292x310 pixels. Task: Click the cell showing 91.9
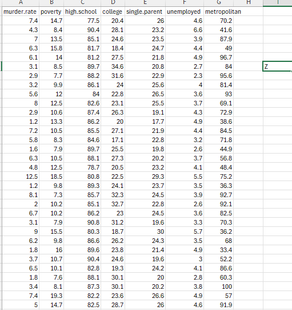coord(219,305)
